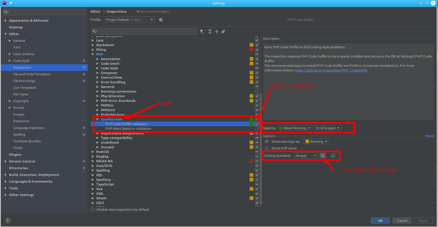438x227 pixels.
Task: Click the browse button next to coding standard
Action: click(x=333, y=156)
